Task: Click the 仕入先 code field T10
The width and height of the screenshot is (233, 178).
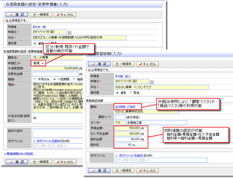Action: pos(120,123)
